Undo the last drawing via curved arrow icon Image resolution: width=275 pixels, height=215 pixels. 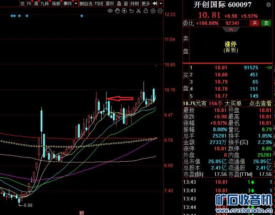pyautogui.click(x=131, y=11)
